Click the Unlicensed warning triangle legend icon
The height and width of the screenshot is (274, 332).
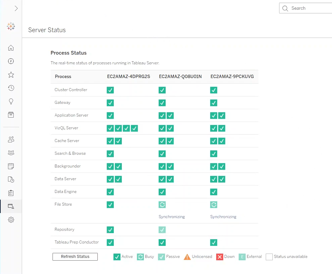(187, 257)
